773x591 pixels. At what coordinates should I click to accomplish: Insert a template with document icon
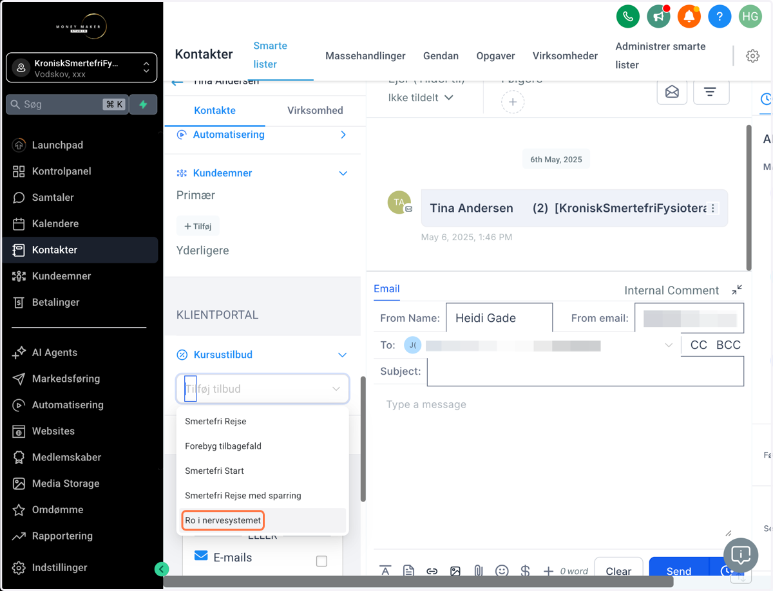(x=408, y=570)
